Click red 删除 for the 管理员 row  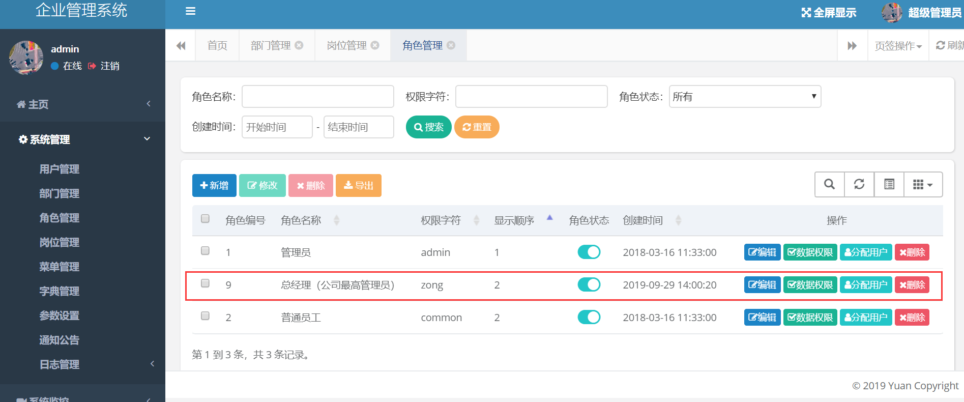click(x=912, y=252)
